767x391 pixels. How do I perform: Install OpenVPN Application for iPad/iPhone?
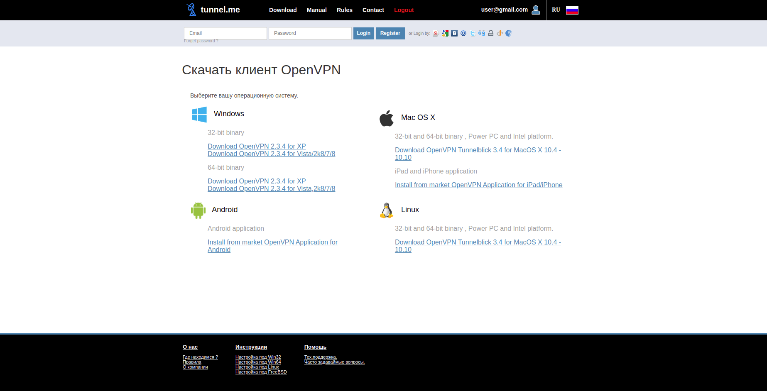click(x=478, y=185)
